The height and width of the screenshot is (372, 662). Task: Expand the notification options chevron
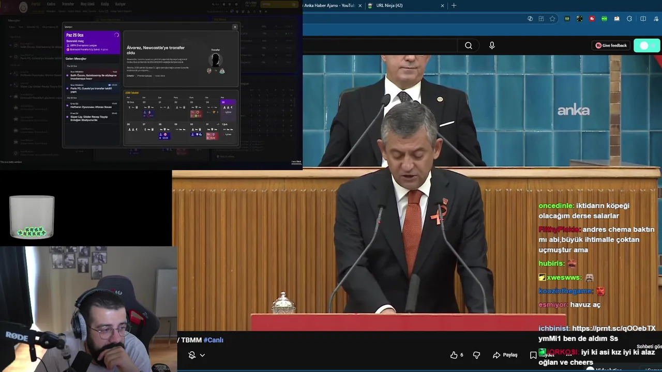click(x=202, y=355)
